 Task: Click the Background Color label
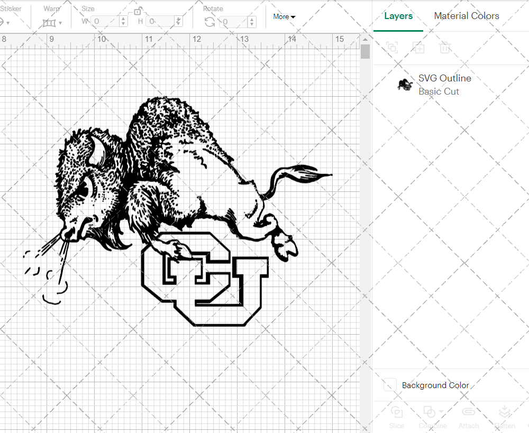(x=435, y=385)
